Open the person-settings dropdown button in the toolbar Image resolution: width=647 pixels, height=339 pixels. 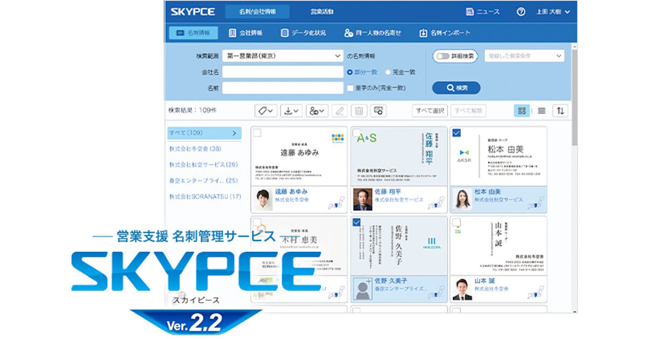coord(317,111)
